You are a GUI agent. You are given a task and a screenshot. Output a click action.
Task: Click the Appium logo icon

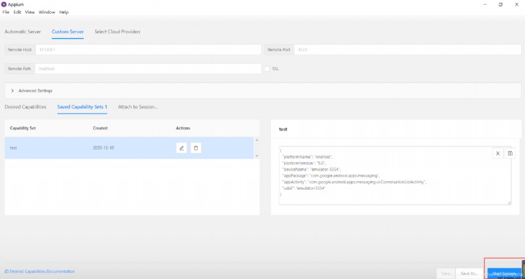click(4, 5)
